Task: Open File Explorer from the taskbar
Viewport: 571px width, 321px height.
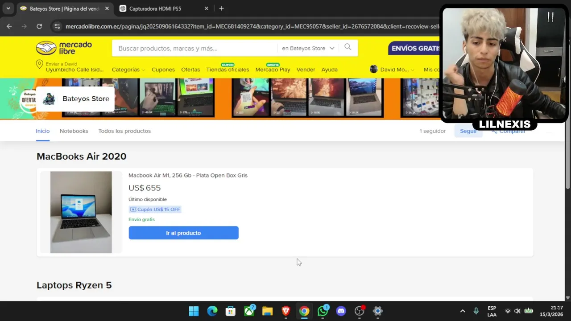Action: (267, 311)
